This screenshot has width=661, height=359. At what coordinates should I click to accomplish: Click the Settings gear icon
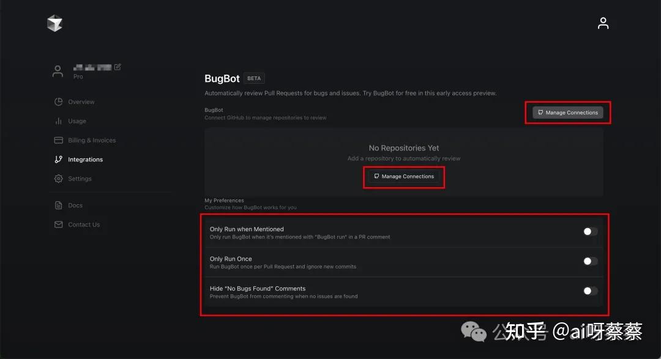59,179
